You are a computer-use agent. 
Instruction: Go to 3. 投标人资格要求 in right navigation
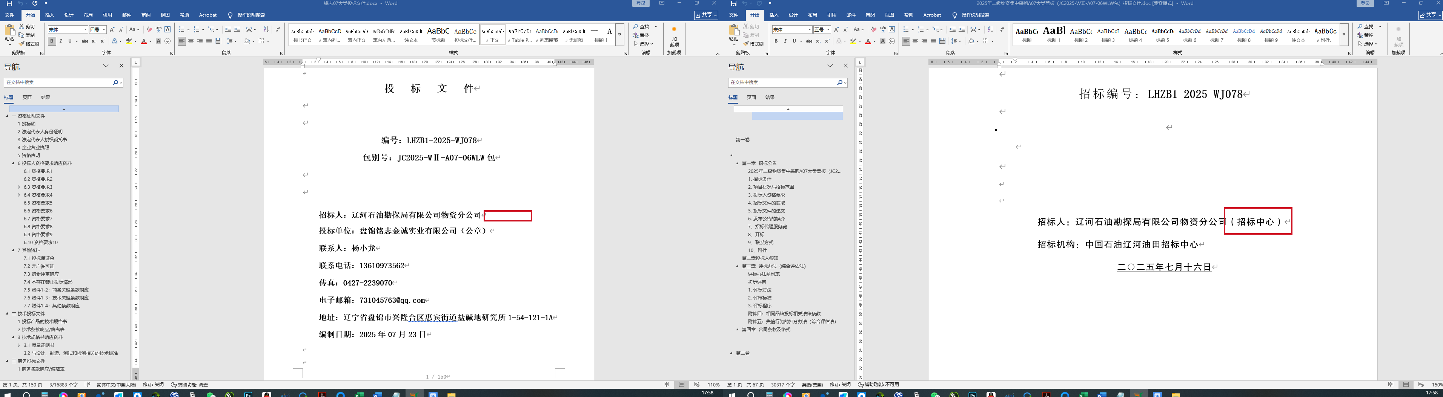(766, 195)
